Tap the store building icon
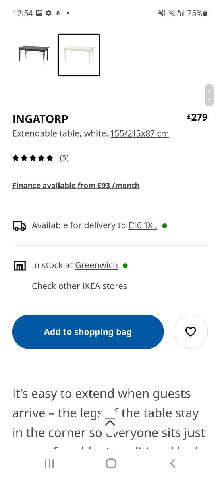The height and width of the screenshot is (478, 220). click(x=19, y=266)
